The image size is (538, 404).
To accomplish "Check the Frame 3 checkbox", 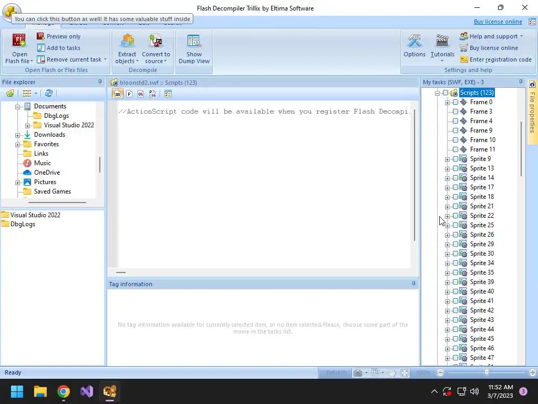I will coord(456,112).
